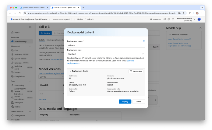Click the copy icon behind dialog
The image size is (212, 130).
(155, 100)
